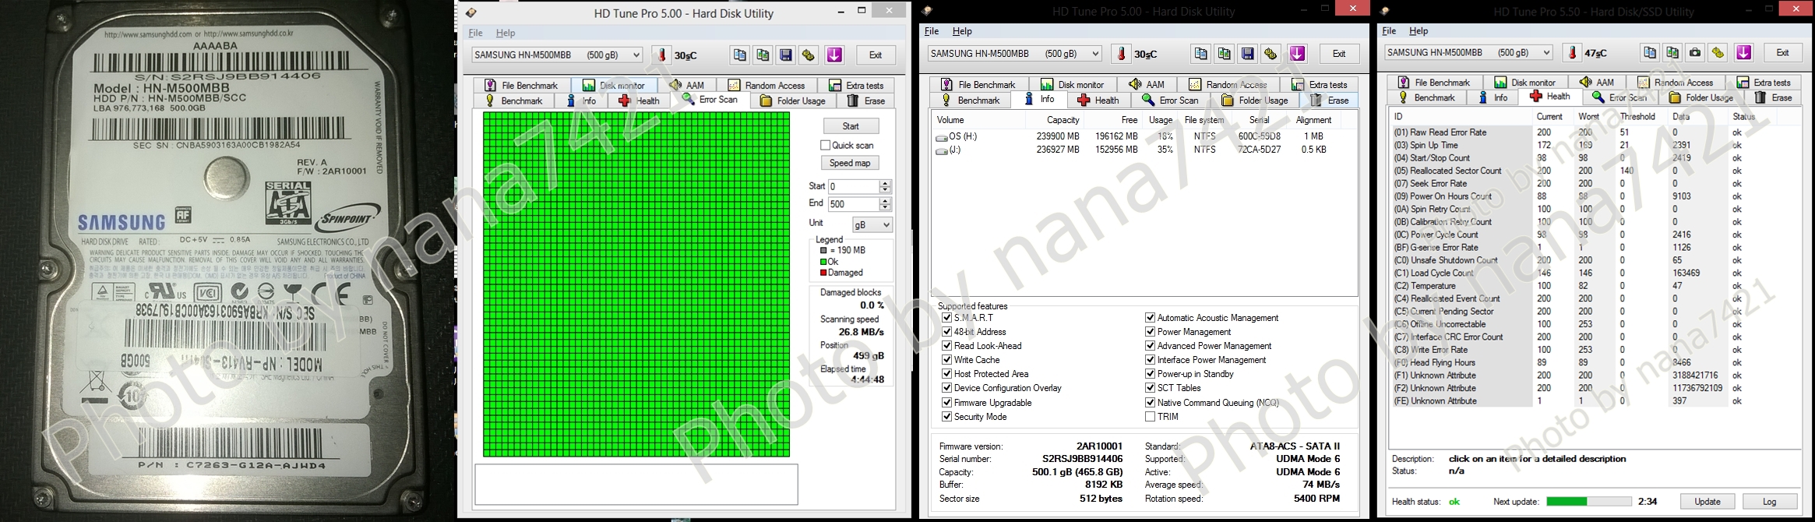Click the Start position input field

click(x=853, y=186)
